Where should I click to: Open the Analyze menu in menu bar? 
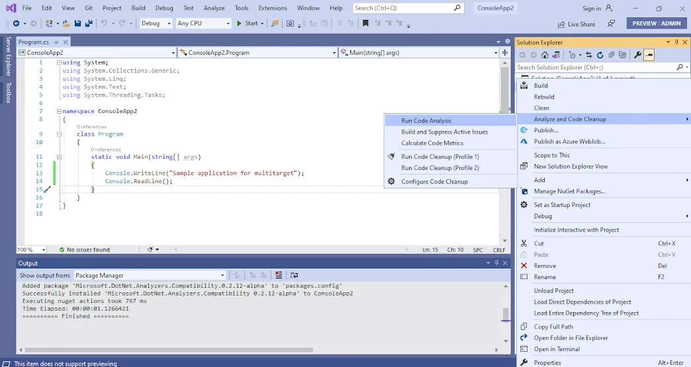coord(214,8)
